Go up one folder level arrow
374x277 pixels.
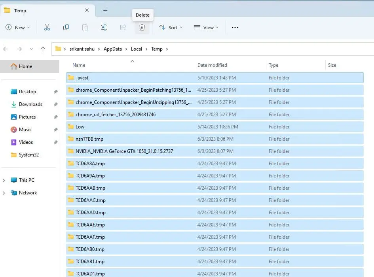(43, 49)
